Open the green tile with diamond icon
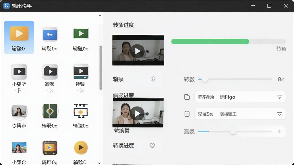 pyautogui.click(x=50, y=111)
